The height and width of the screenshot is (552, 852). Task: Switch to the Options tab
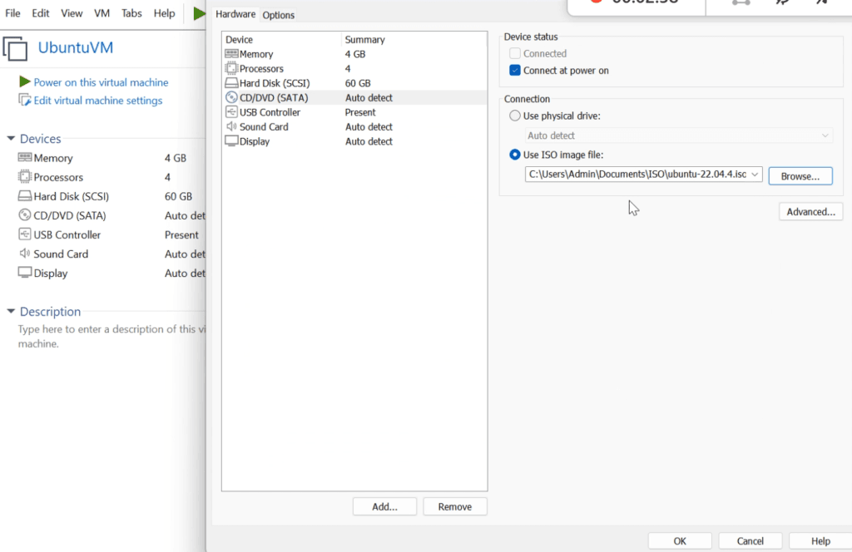point(278,14)
